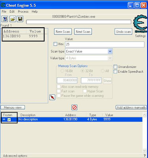Click the red clear list icon
The height and width of the screenshot is (158, 148).
75,107
